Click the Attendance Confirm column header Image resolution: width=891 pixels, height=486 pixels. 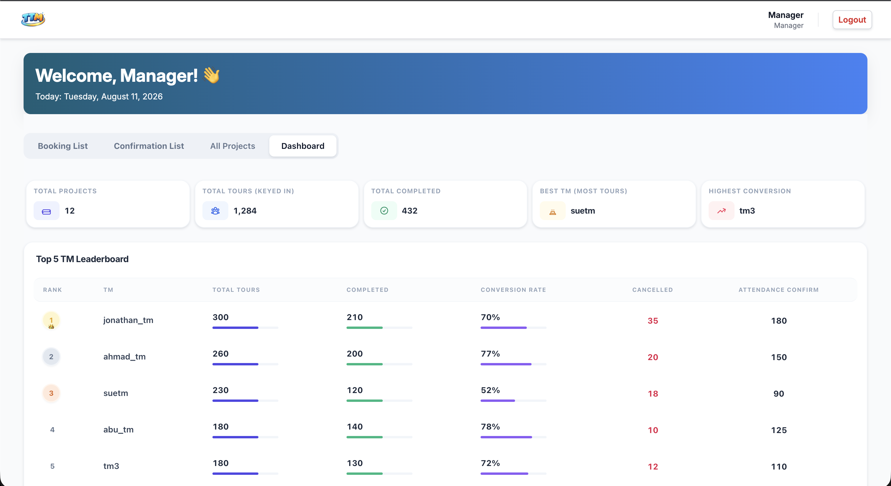(x=778, y=290)
